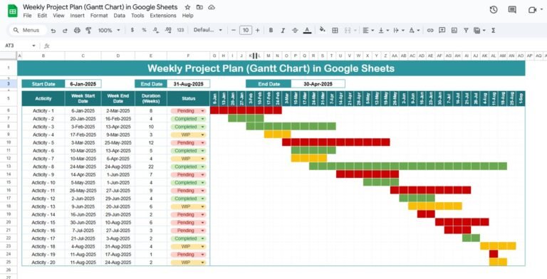
Task: Open the fill color bucket
Action: [323, 30]
